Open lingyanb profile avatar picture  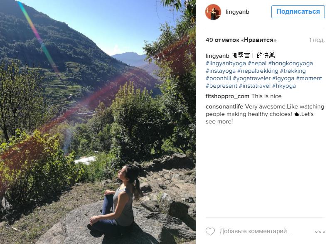point(213,12)
